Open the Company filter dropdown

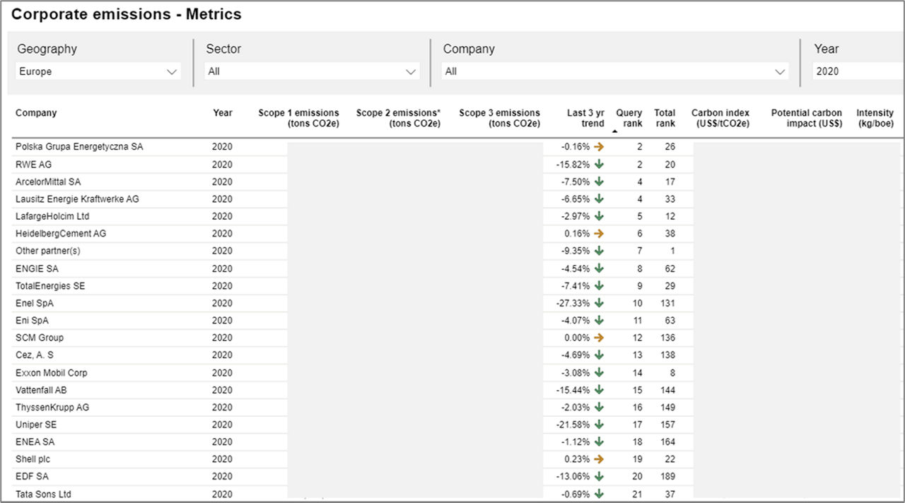(615, 71)
